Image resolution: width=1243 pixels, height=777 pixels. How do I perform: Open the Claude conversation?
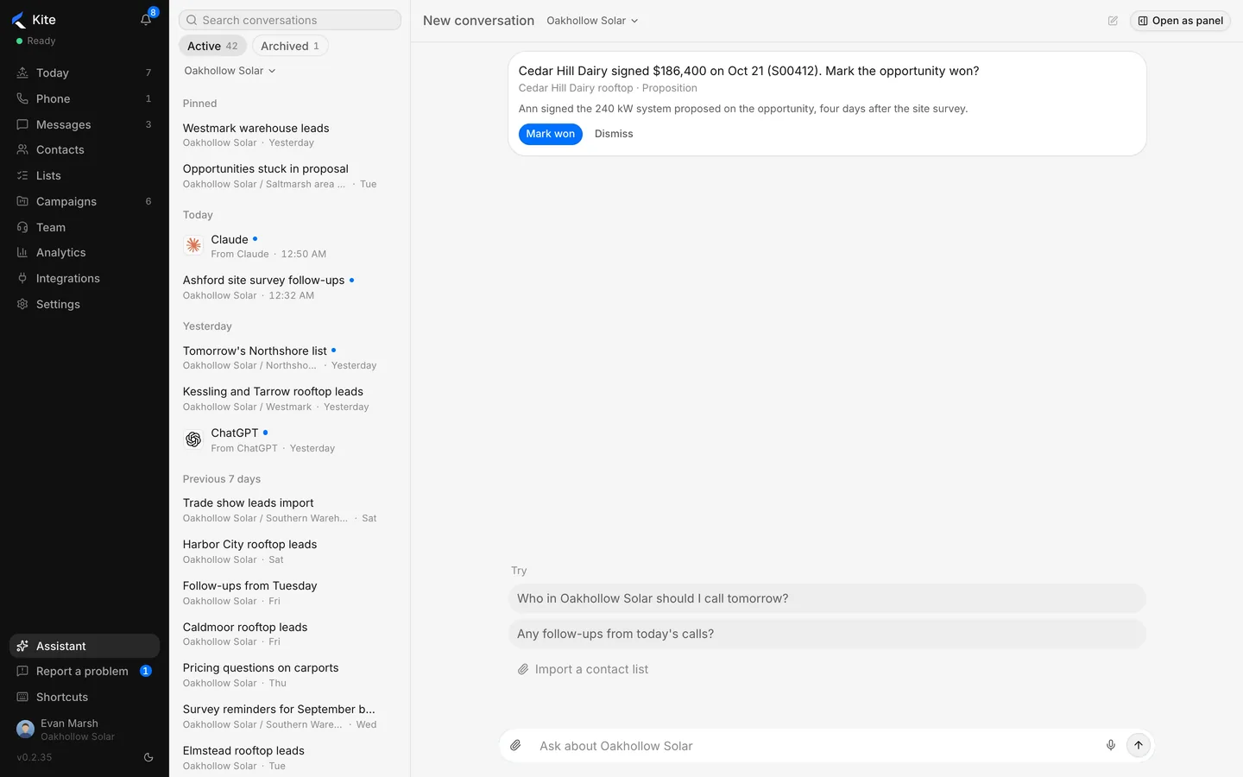point(289,246)
